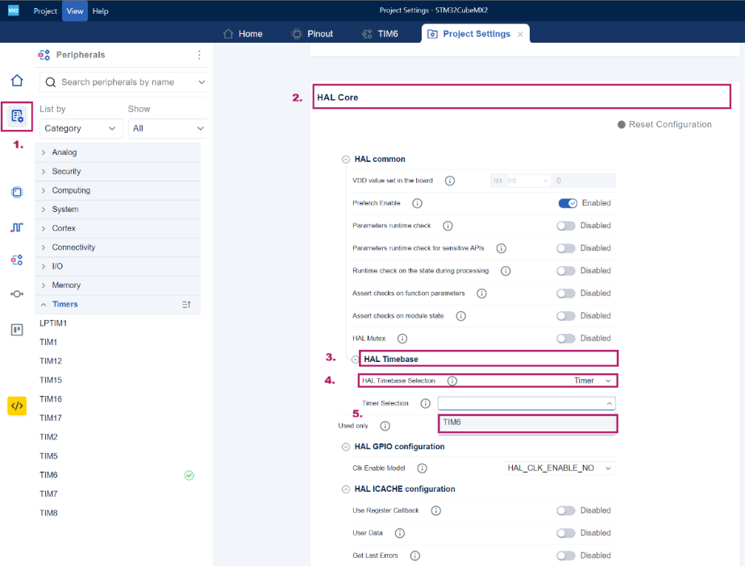The image size is (745, 566).
Task: Open the peripherals sidebar icon
Action: 17,260
